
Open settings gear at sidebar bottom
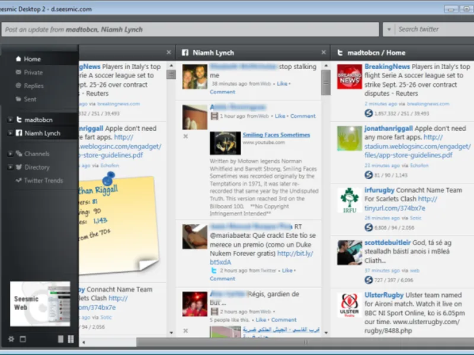pos(11,339)
